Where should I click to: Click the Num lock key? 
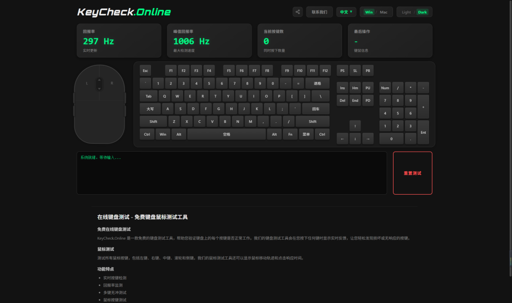coord(385,88)
